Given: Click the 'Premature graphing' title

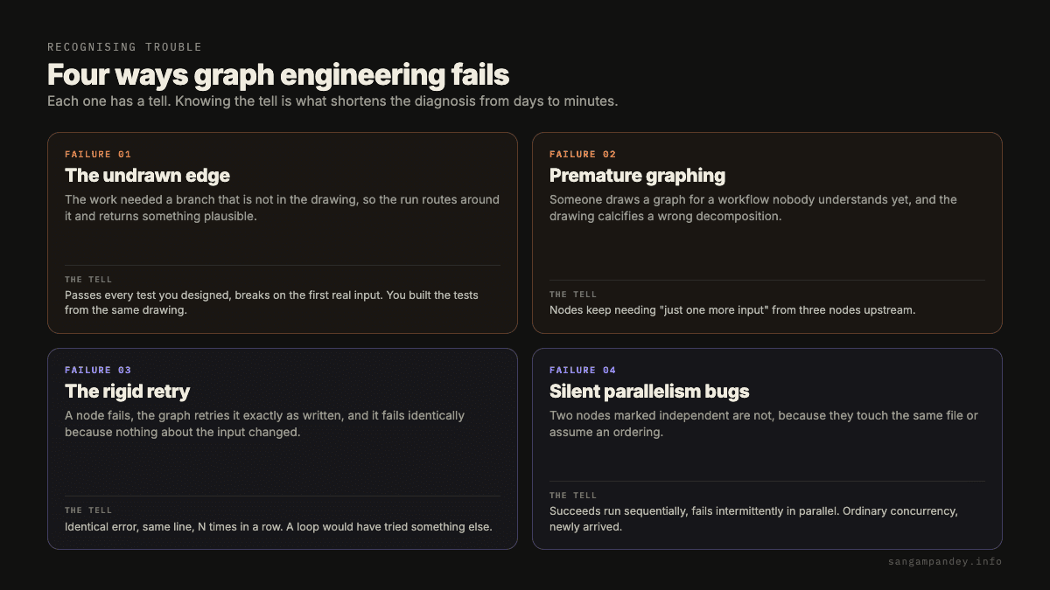Looking at the screenshot, I should (637, 176).
